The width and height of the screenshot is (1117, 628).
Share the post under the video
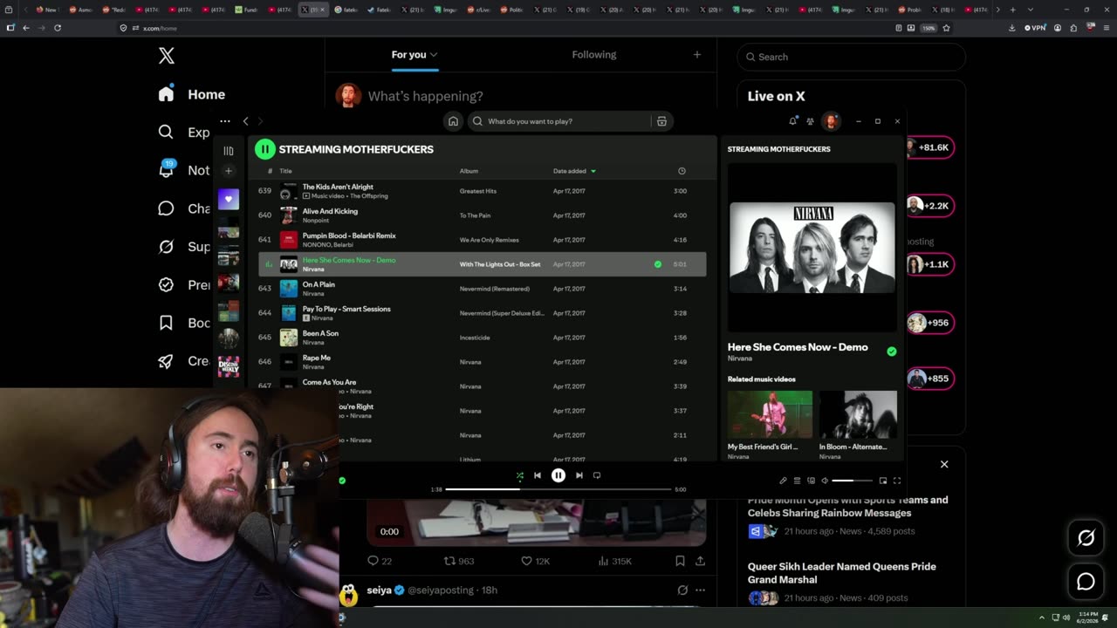click(x=700, y=561)
